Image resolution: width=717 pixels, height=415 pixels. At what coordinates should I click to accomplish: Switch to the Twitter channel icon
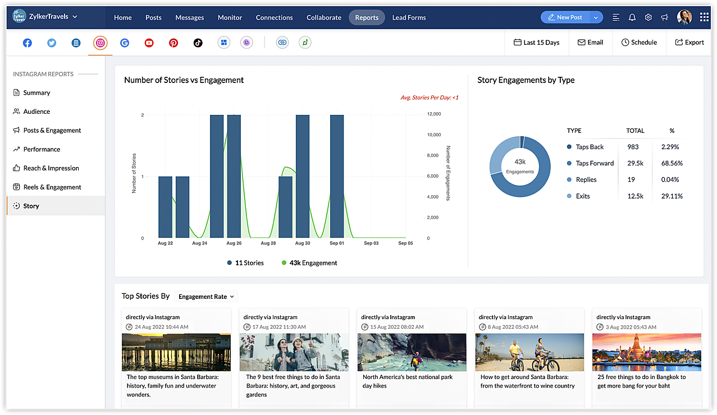pyautogui.click(x=52, y=43)
